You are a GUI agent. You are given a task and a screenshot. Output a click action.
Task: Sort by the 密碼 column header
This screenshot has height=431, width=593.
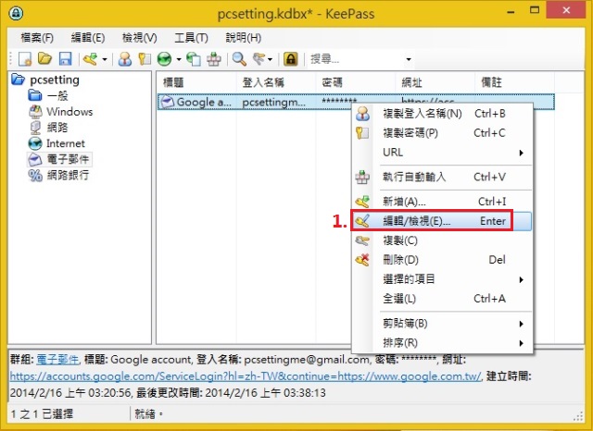[x=356, y=82]
